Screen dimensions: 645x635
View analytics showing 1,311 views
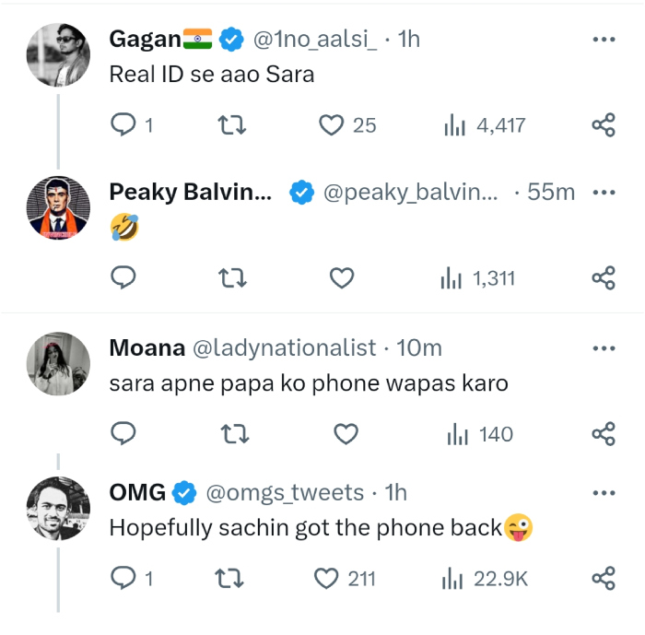click(477, 277)
